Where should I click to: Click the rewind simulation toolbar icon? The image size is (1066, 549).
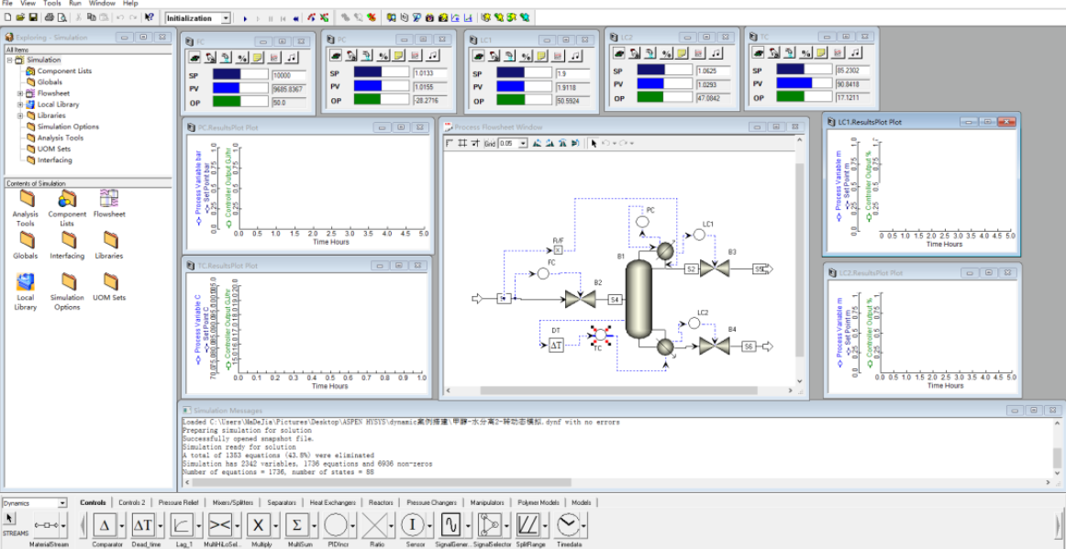click(x=296, y=17)
